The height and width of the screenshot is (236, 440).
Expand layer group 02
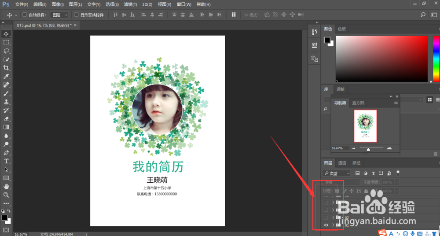click(333, 218)
